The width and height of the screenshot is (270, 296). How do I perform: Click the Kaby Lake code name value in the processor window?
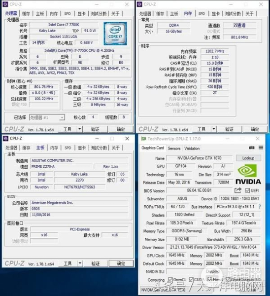47,31
